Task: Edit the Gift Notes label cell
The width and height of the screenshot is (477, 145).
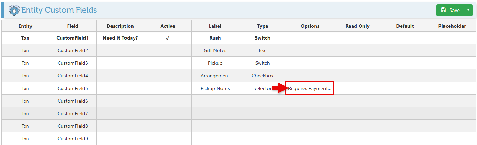Action: pyautogui.click(x=215, y=50)
